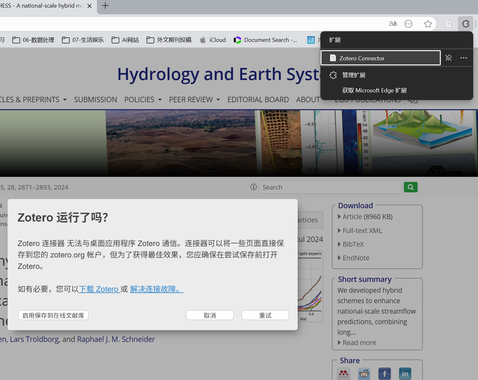The height and width of the screenshot is (380, 478).
Task: Open more actions for Zotero Connector
Action: 464,58
